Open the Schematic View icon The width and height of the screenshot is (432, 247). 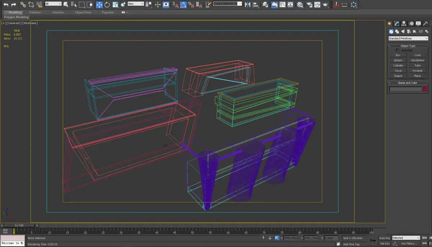tap(290, 5)
